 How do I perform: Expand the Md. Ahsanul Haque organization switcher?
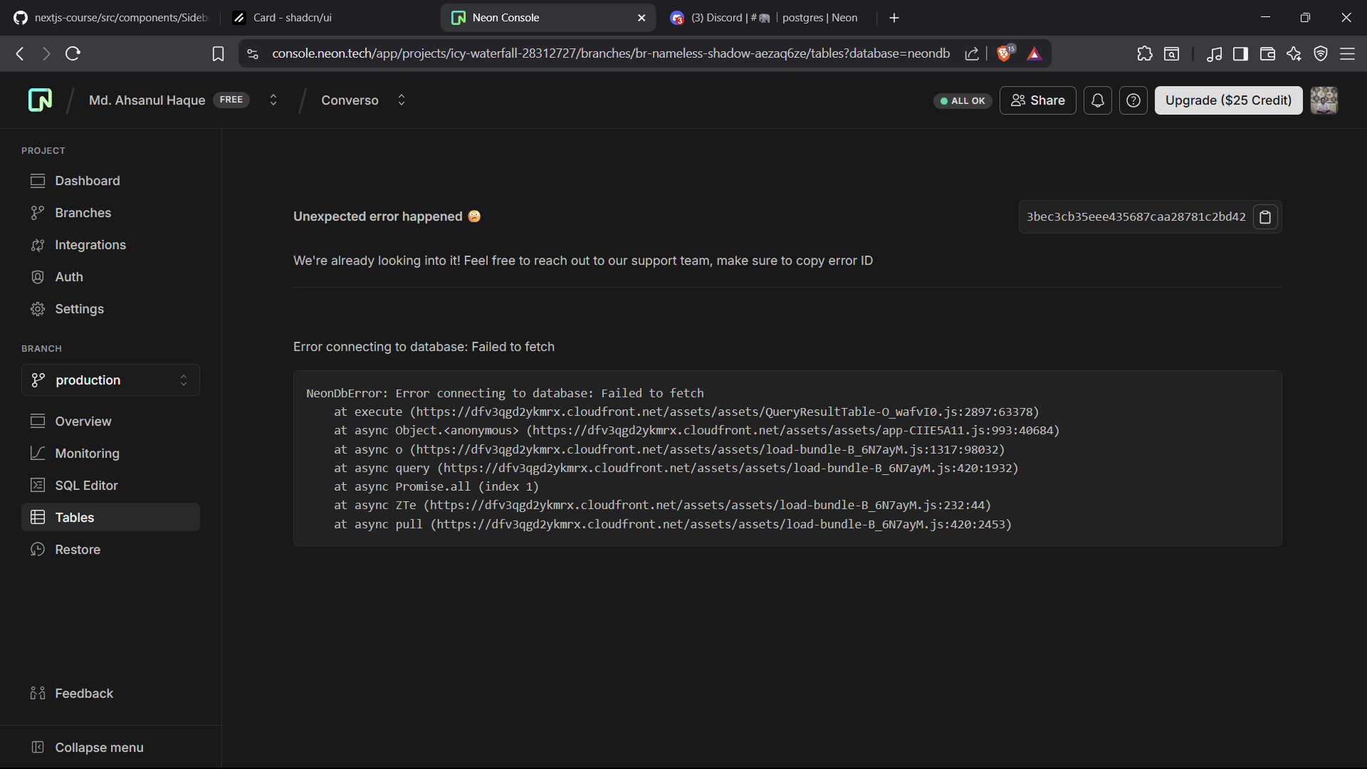point(273,100)
